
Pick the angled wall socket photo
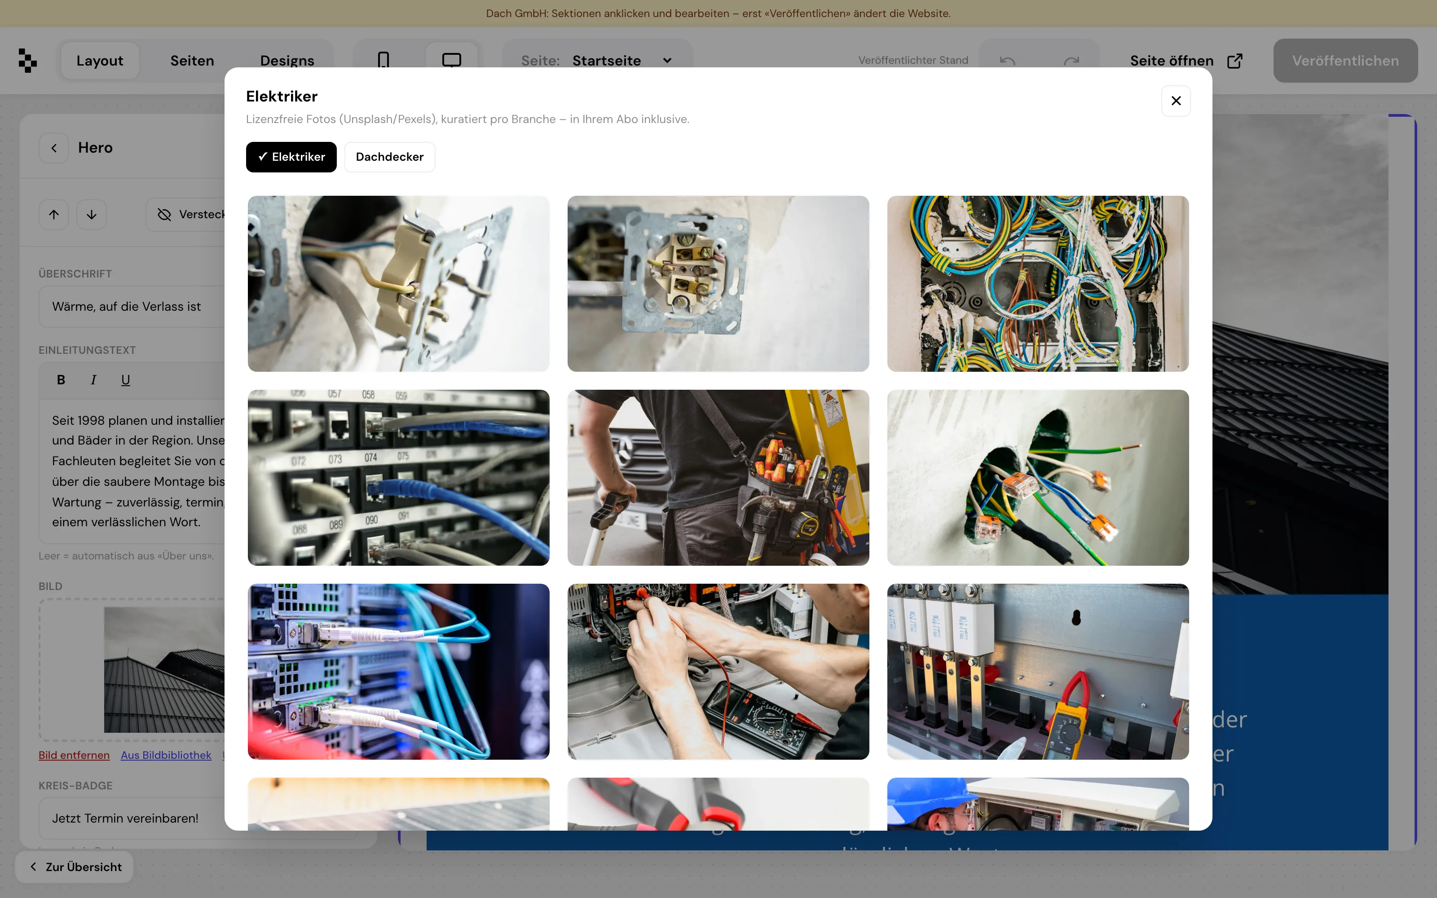pyautogui.click(x=398, y=284)
